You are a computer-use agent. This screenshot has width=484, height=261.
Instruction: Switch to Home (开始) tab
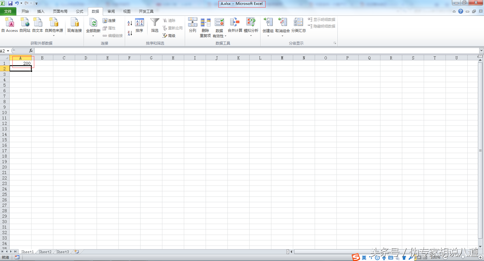pos(25,12)
